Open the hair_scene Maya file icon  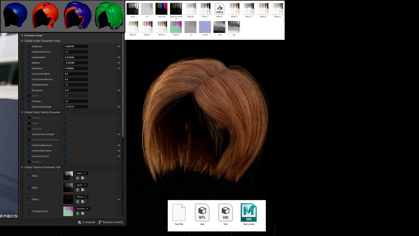pos(249,213)
